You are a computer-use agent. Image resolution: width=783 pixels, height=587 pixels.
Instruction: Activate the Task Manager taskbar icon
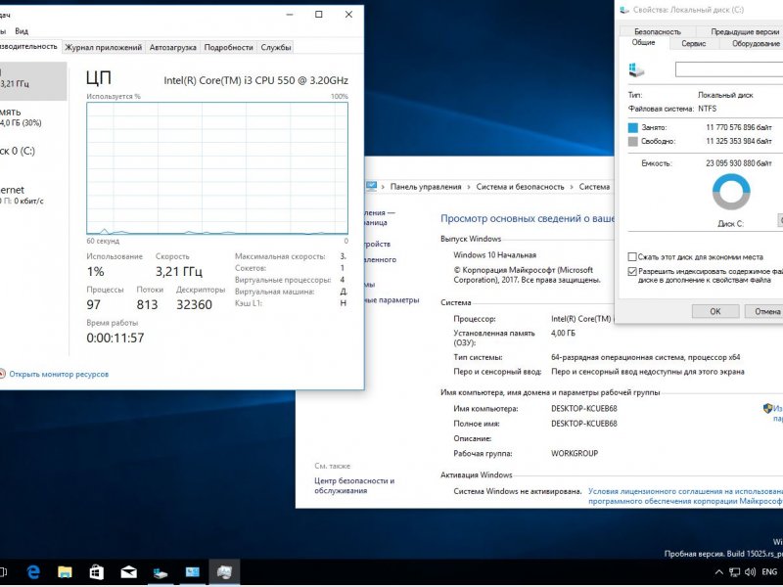224,572
